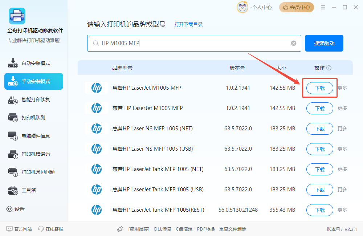Select row text 惠普HP LaserJet Tank MFP 1005(REST)
The image size is (363, 236).
[x=158, y=210]
